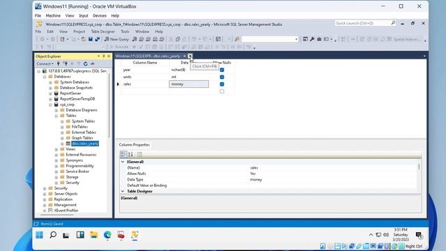The height and width of the screenshot is (251, 446).
Task: Pin the Object Explorer panel
Action: [x=104, y=56]
